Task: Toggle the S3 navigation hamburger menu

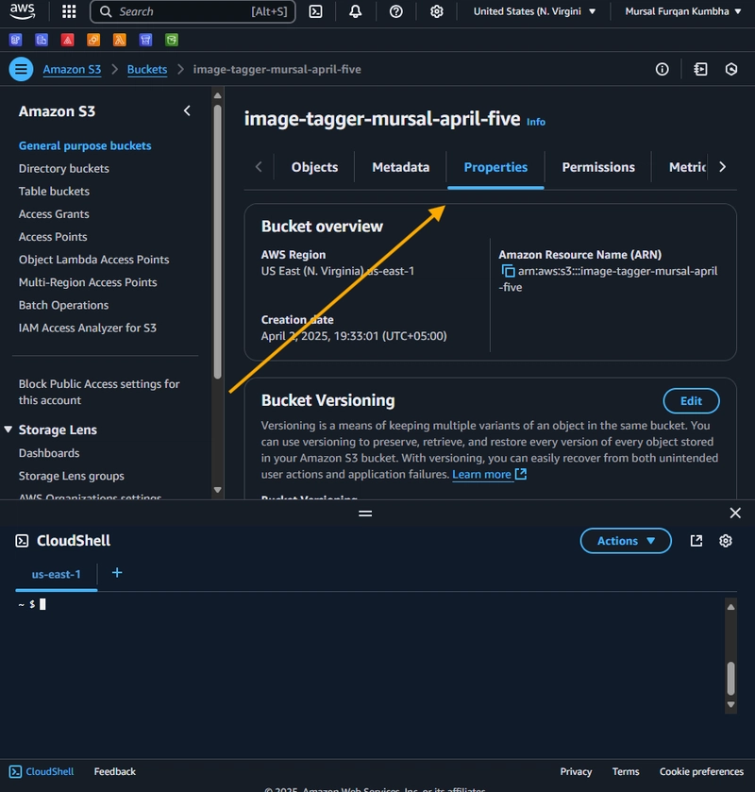Action: click(x=21, y=69)
